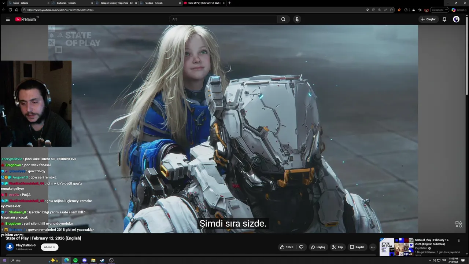
Task: Show hidden system tray icons chevron
Action: [x=430, y=260]
